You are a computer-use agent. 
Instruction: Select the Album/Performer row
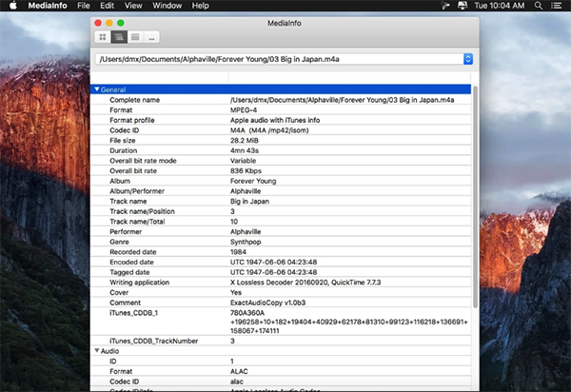tap(281, 191)
